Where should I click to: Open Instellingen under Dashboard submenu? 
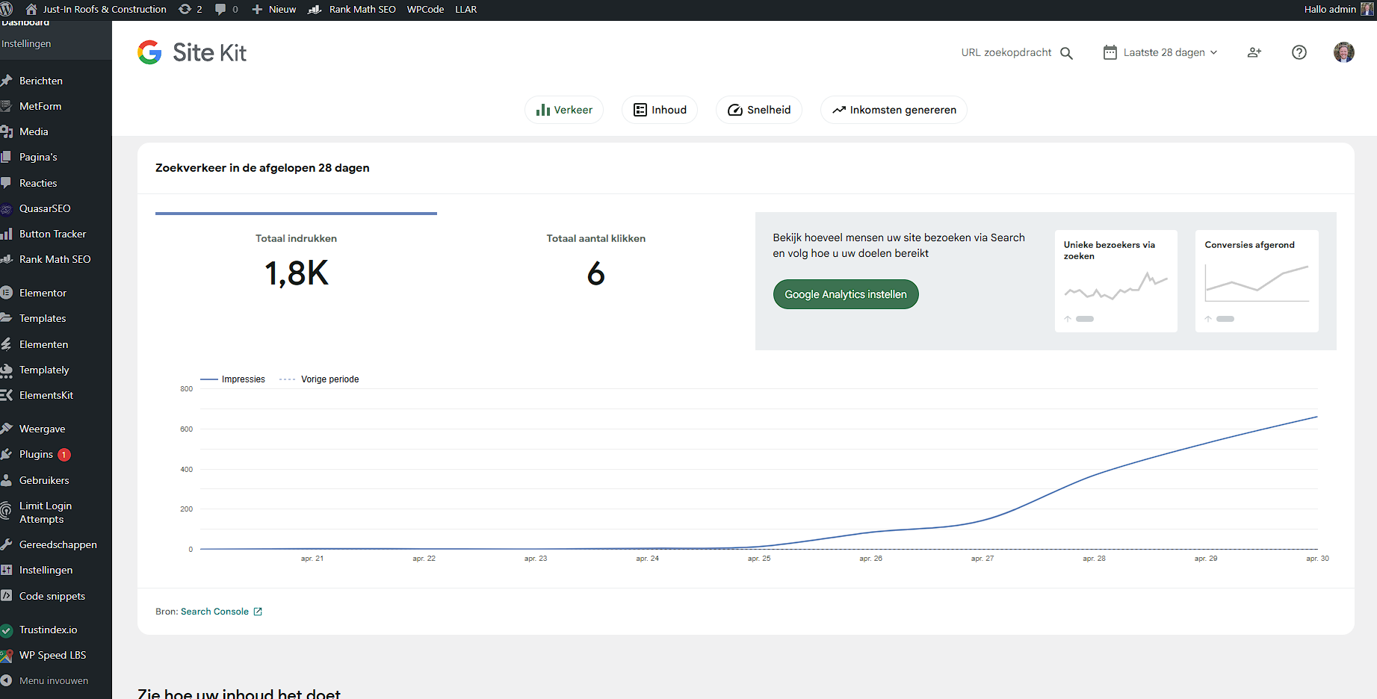tap(27, 43)
